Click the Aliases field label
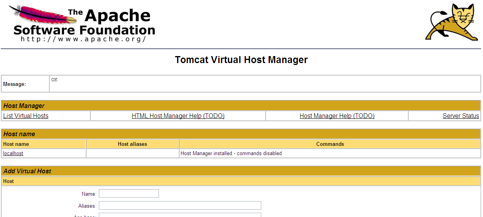 click(x=87, y=206)
